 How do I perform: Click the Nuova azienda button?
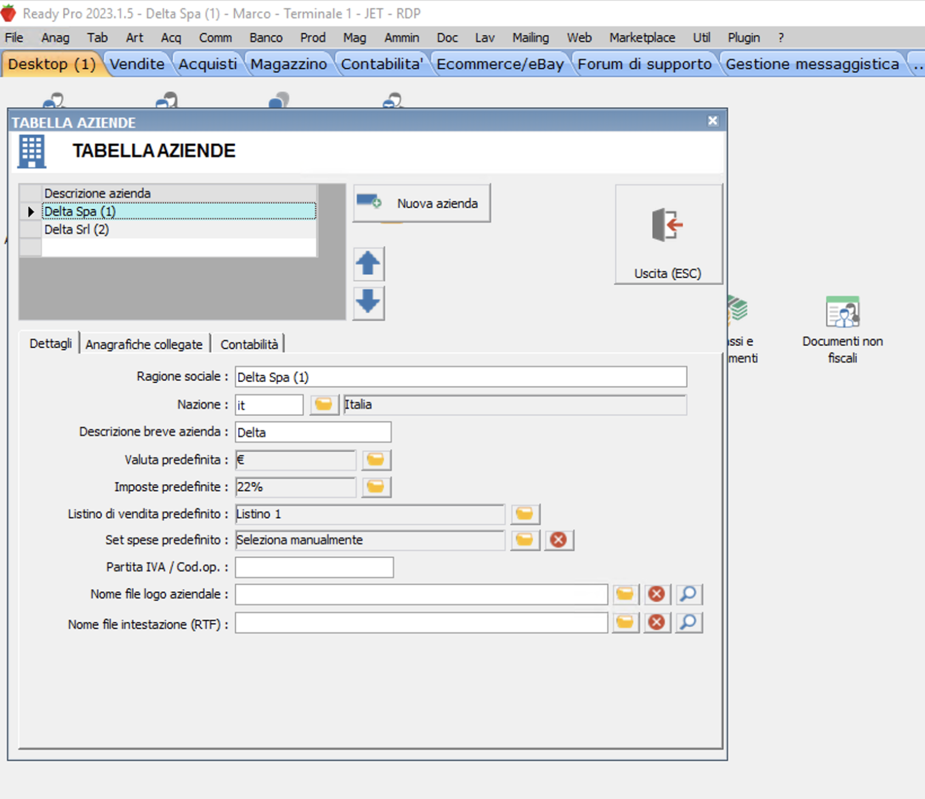(422, 203)
